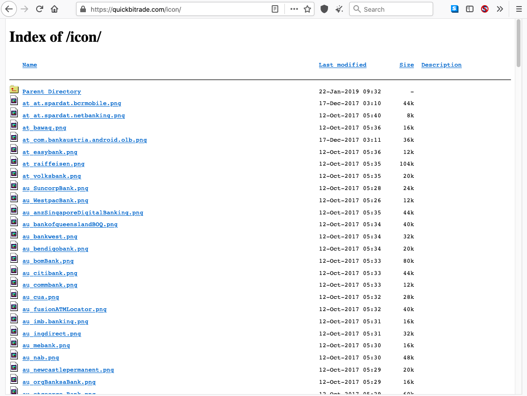Open the red S blocker extension
527x396 pixels.
[x=485, y=9]
